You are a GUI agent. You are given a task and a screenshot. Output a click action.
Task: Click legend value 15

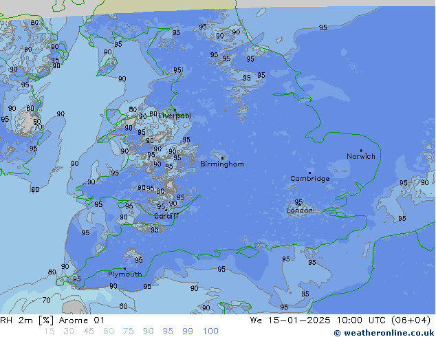(49, 331)
